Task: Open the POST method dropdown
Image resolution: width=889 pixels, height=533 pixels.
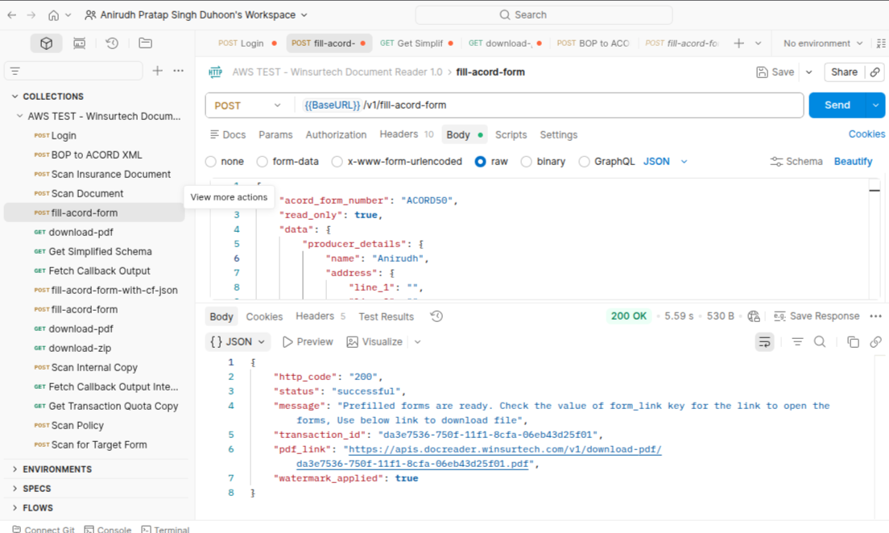Action: (248, 105)
